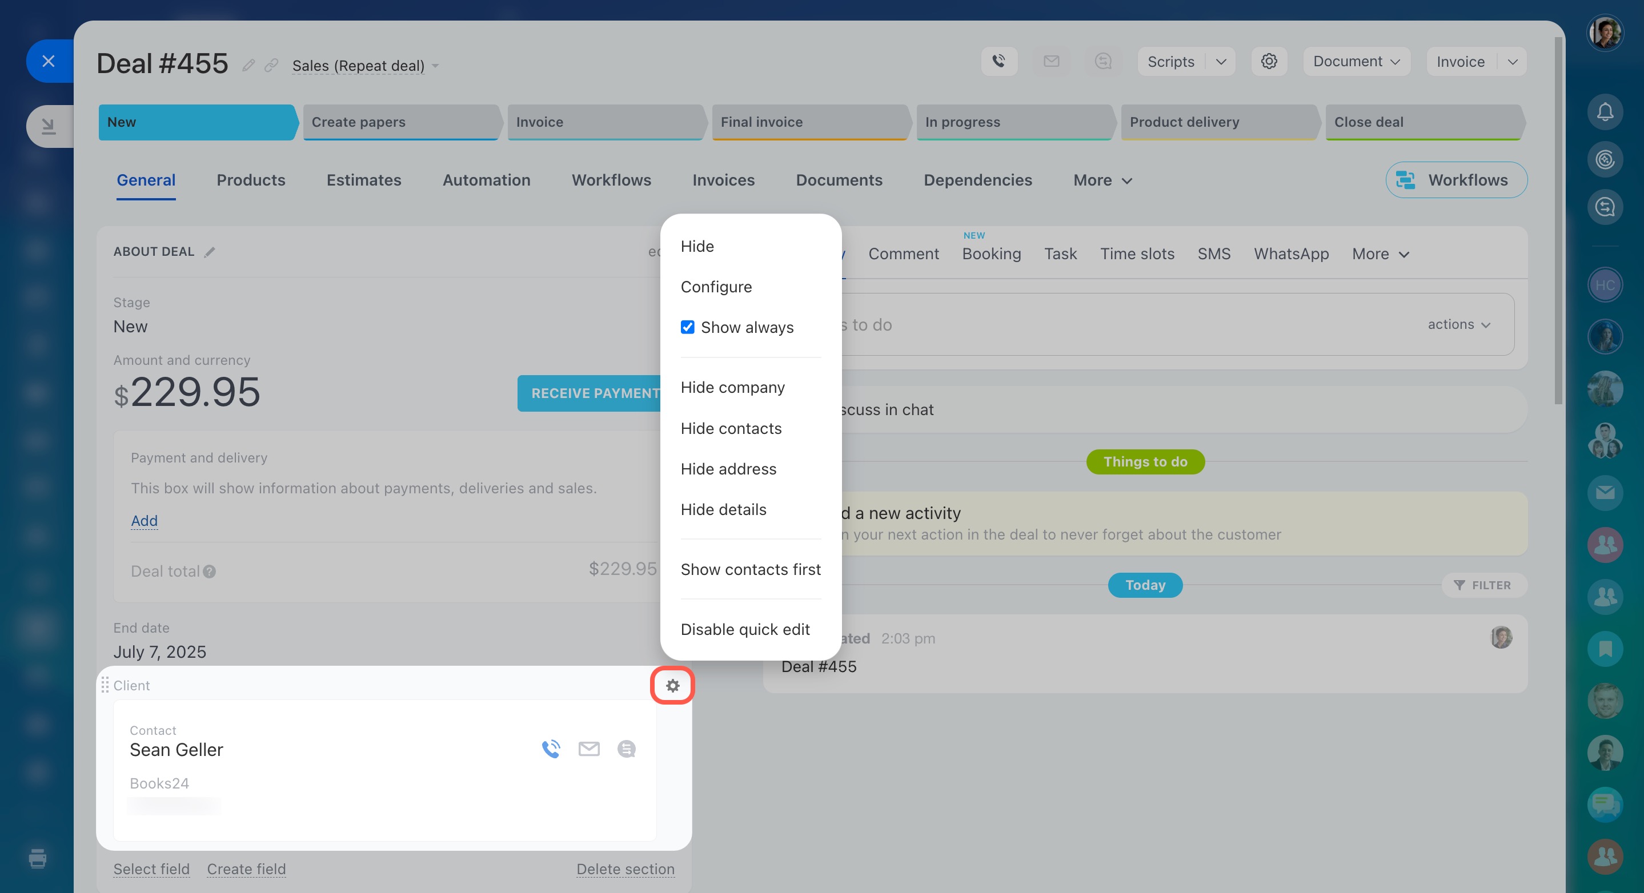Choose Disable quick edit option
The height and width of the screenshot is (893, 1644).
[745, 629]
